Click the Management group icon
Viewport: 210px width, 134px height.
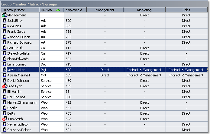(x=5, y=15)
